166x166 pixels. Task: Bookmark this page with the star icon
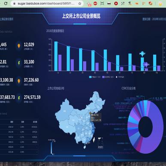(80, 3)
